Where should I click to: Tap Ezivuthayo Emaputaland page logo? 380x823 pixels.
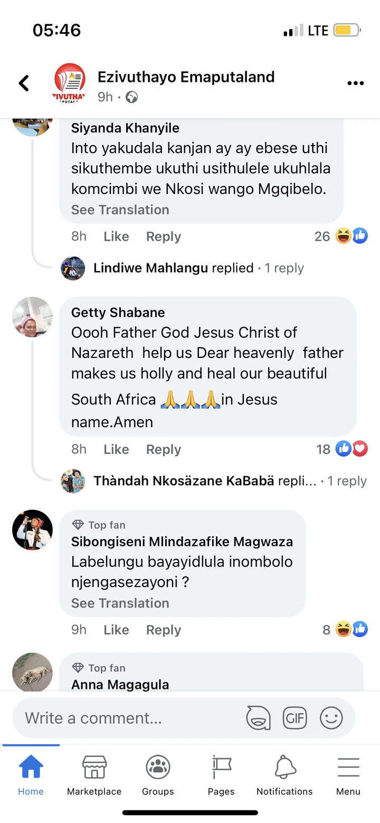point(69,83)
